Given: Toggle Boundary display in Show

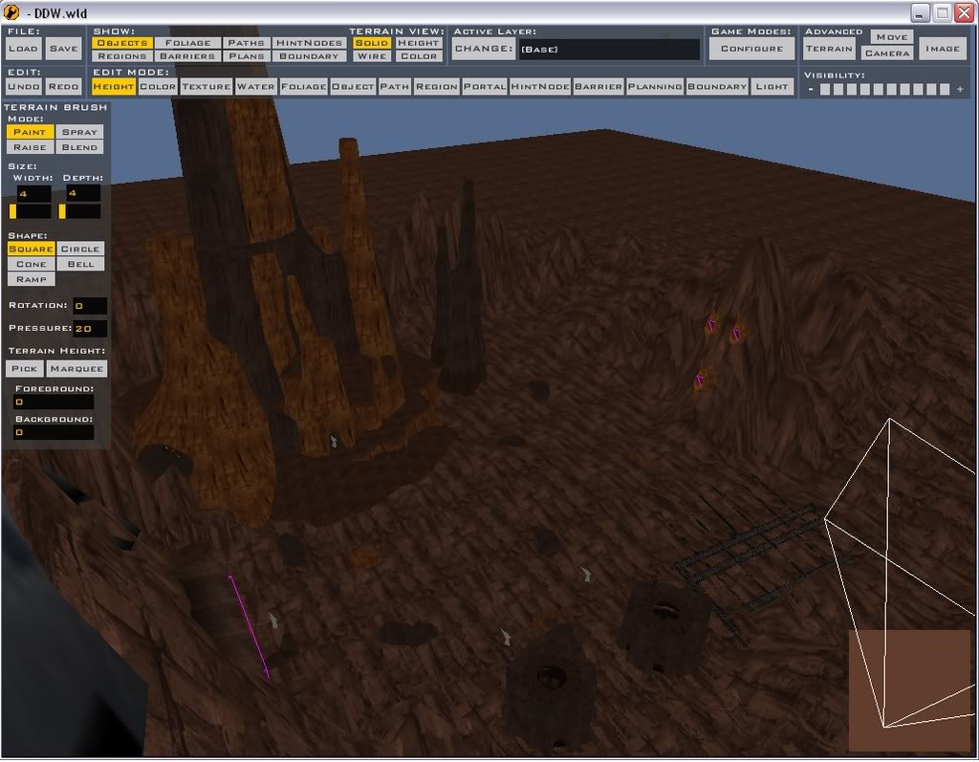Looking at the screenshot, I should pyautogui.click(x=309, y=56).
